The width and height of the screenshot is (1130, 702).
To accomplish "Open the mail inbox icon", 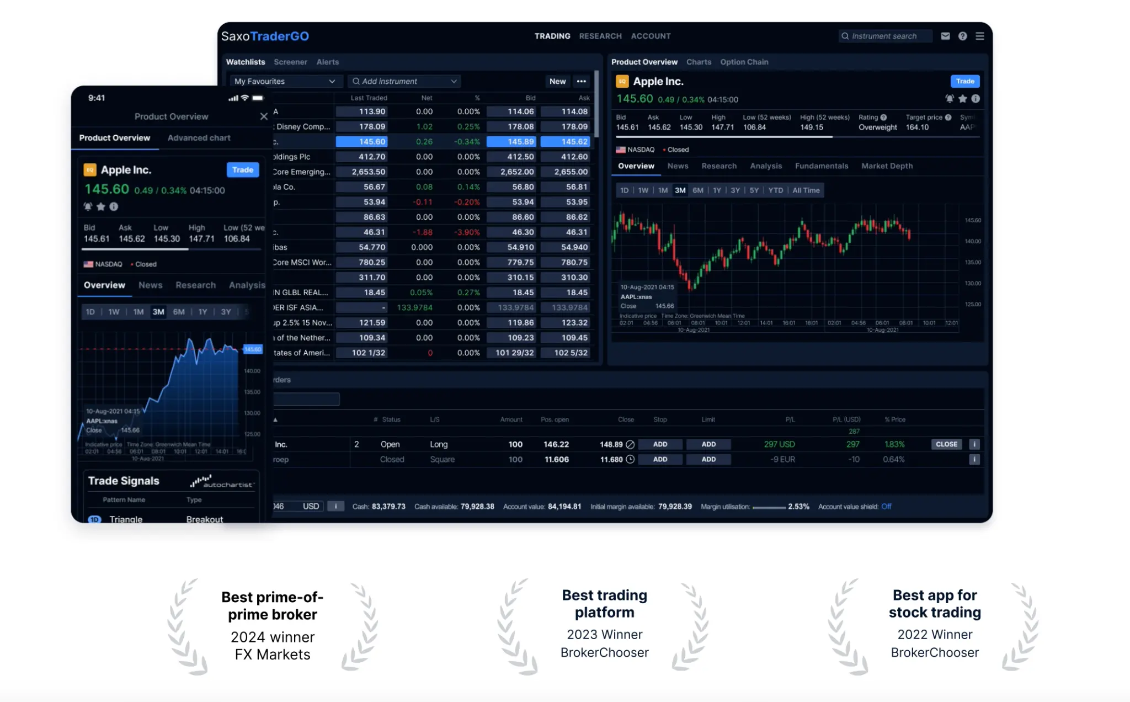I will pyautogui.click(x=945, y=36).
